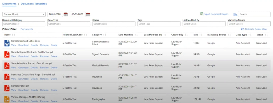Click 35 KB size cell

[196, 77]
